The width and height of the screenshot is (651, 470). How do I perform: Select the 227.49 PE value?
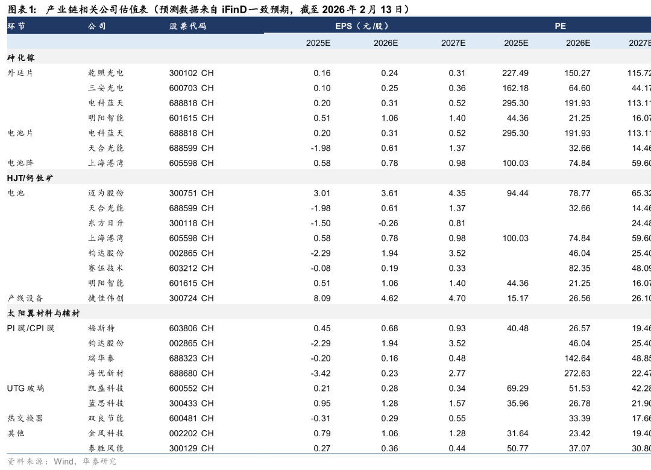(515, 73)
